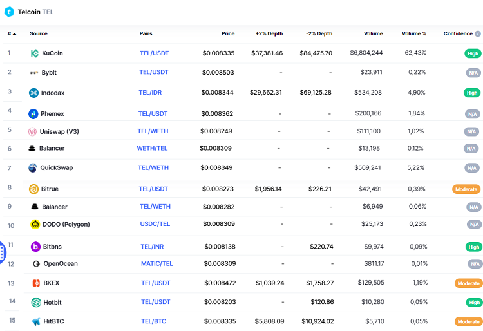Click the KuCoin exchange icon
This screenshot has width=483, height=331.
coord(34,53)
